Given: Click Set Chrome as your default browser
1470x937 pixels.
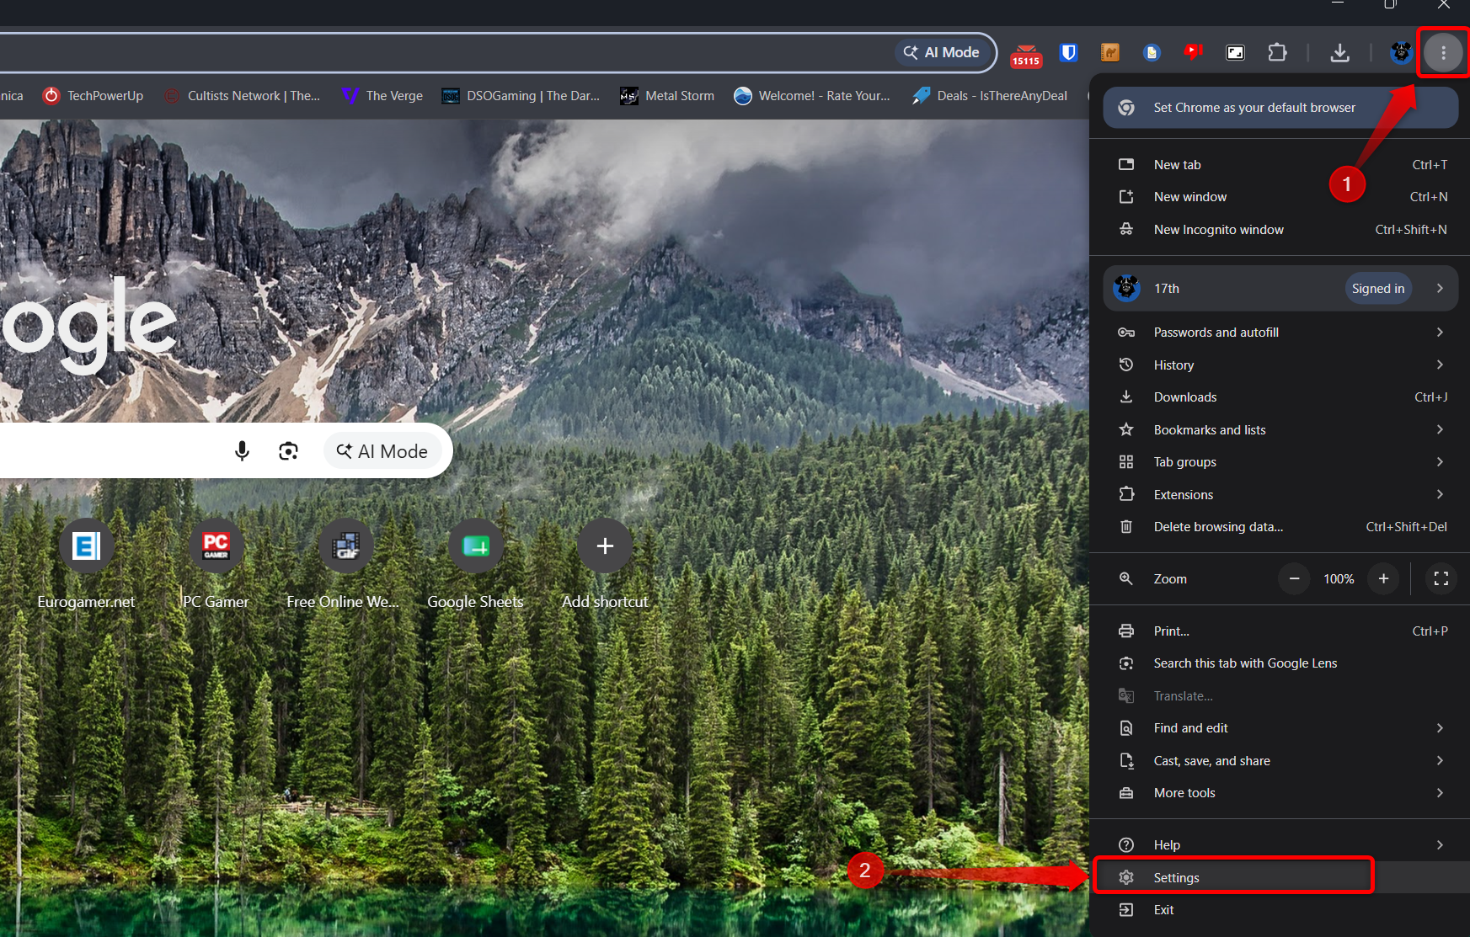Looking at the screenshot, I should pyautogui.click(x=1280, y=108).
